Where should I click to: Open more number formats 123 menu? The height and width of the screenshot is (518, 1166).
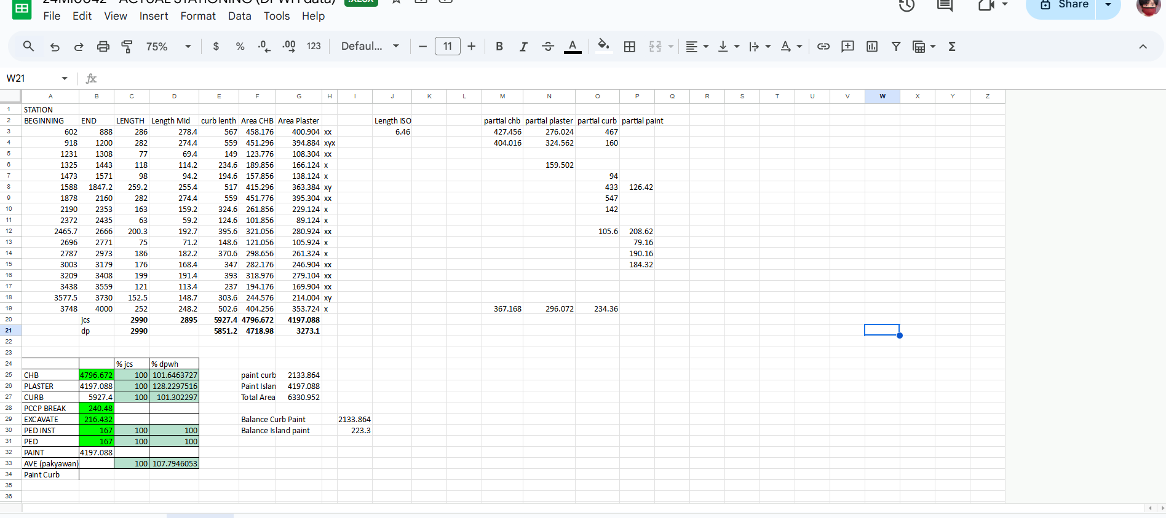[x=314, y=46]
